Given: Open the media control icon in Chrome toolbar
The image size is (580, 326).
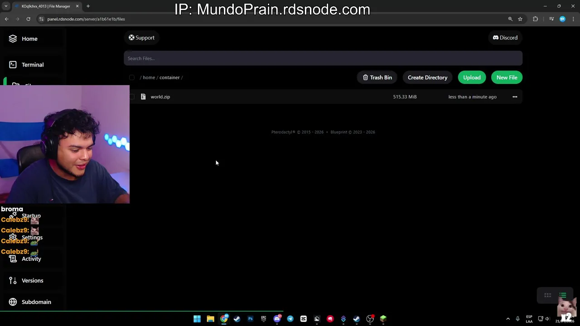Looking at the screenshot, I should (x=551, y=19).
